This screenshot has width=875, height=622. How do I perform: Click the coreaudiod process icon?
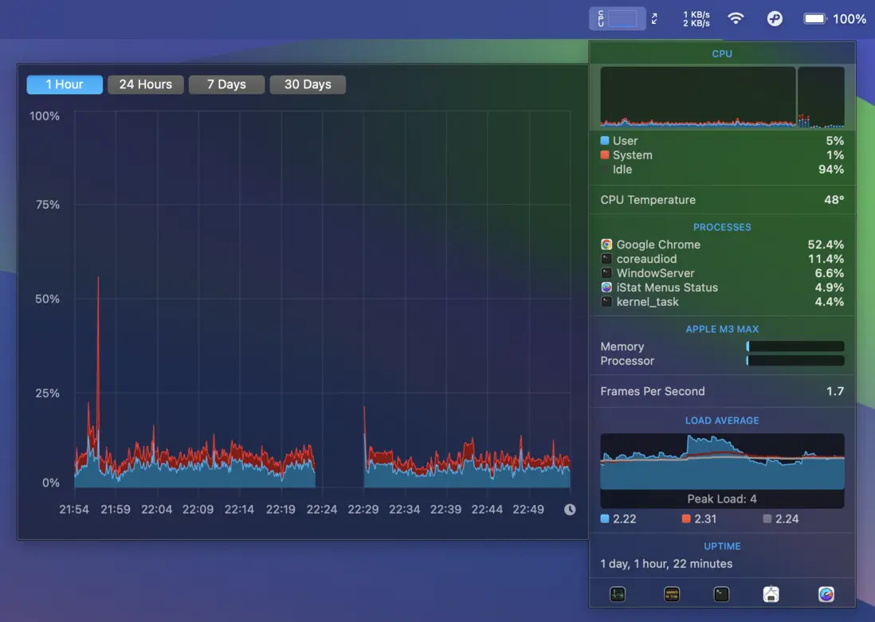(606, 259)
